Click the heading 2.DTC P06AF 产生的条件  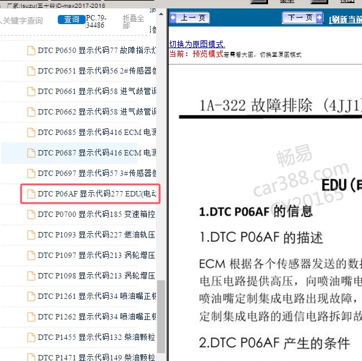(275, 344)
